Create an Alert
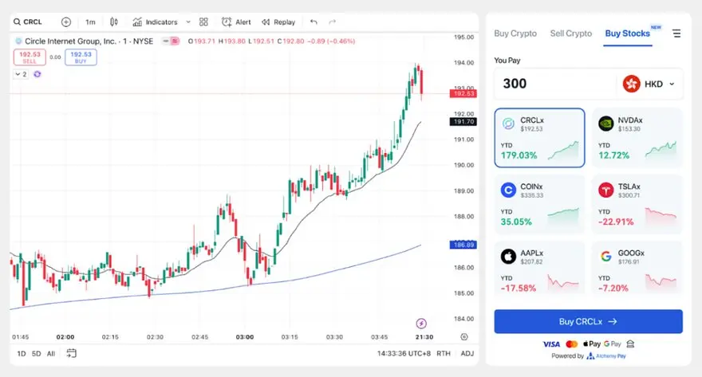 (236, 22)
